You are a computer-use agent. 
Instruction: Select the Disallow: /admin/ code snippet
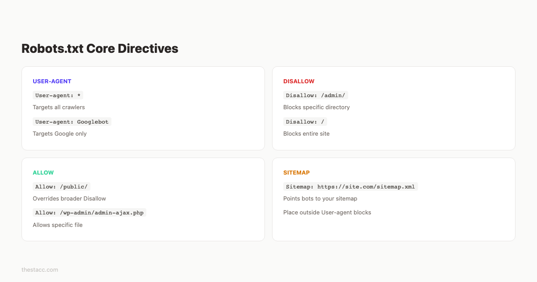tap(315, 95)
